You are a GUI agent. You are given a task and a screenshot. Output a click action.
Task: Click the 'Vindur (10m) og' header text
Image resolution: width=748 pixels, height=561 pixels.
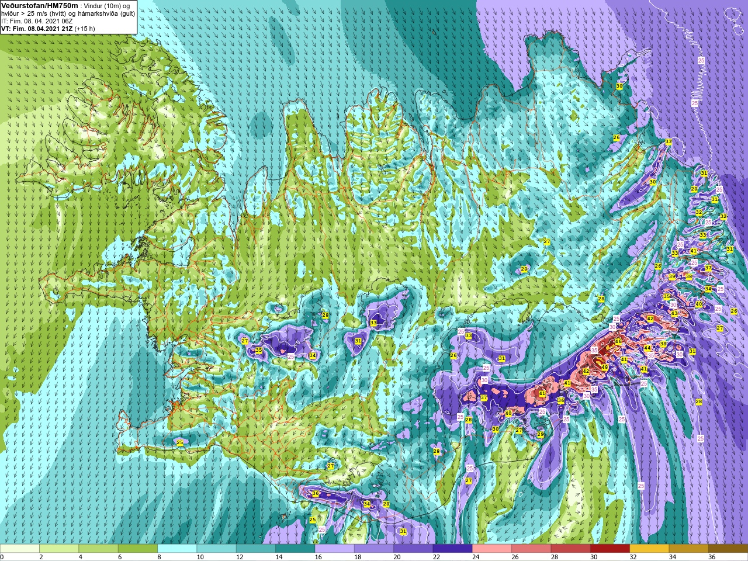click(x=107, y=6)
